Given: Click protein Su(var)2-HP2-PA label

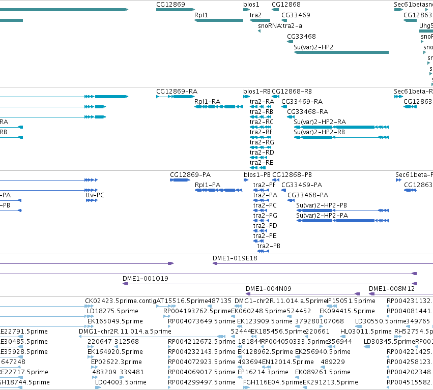Looking at the screenshot, I should click(x=322, y=216).
